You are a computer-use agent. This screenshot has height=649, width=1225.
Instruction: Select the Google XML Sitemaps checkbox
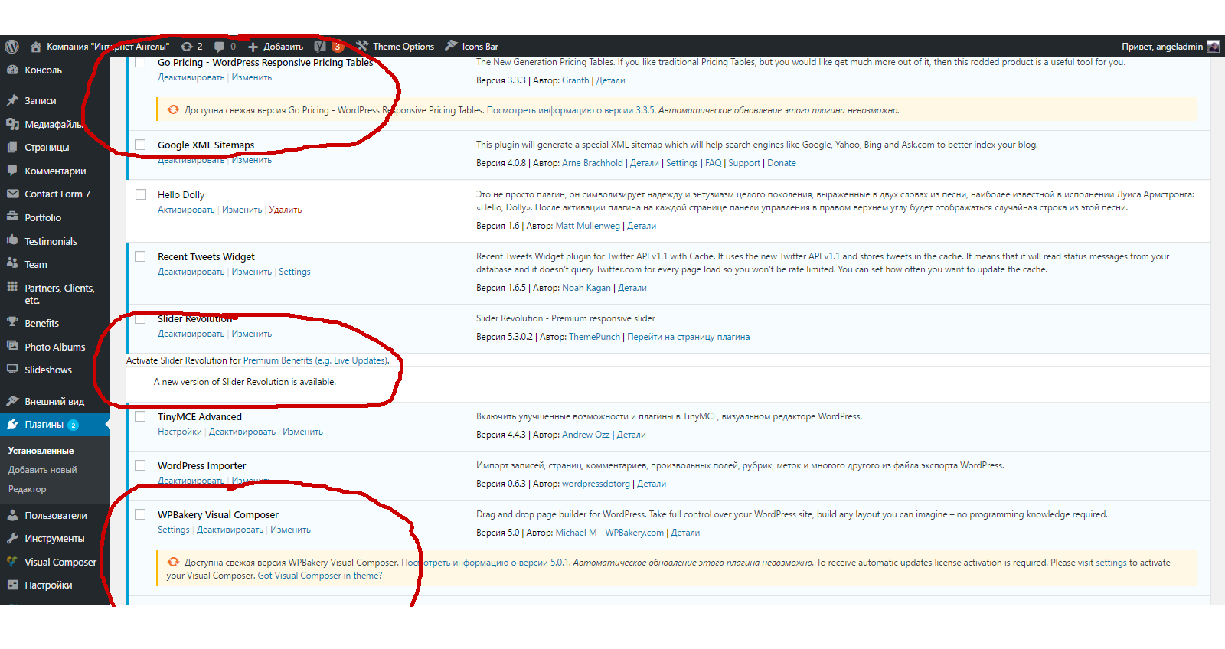point(141,145)
